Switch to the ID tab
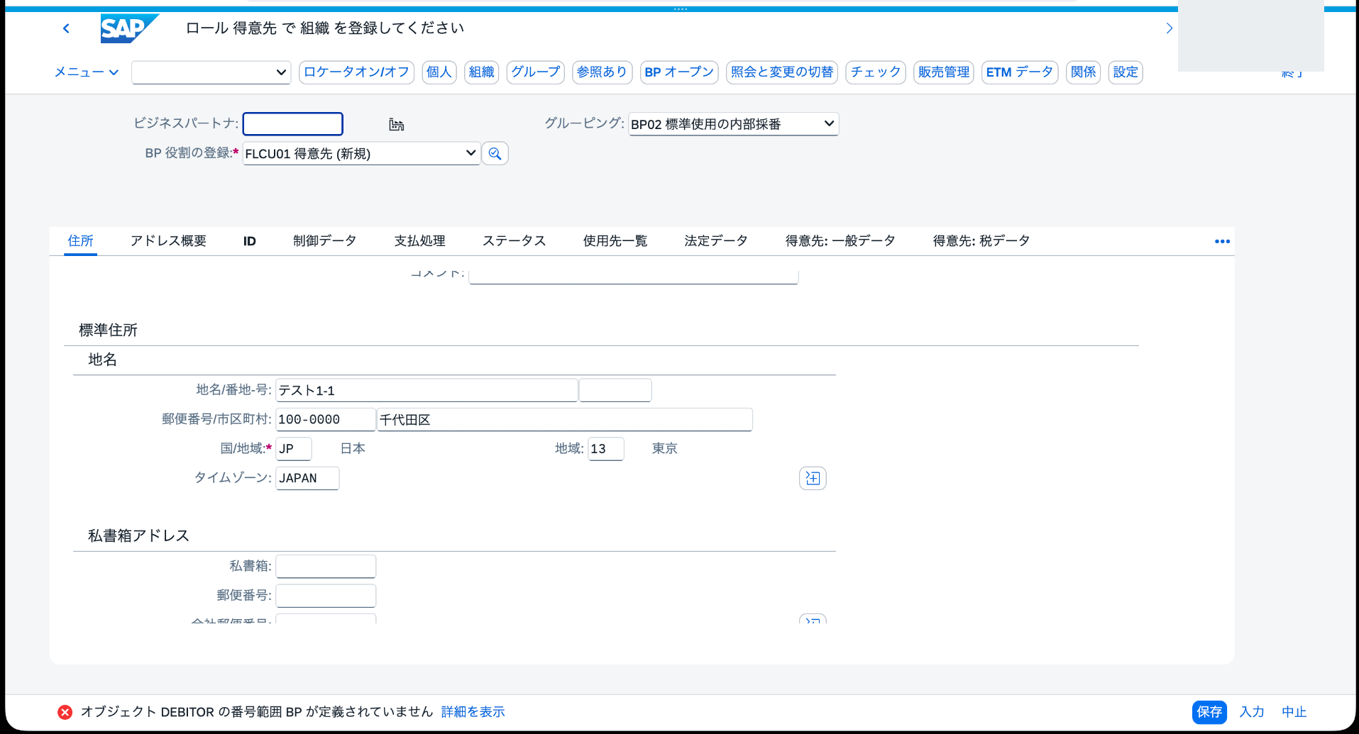 [x=250, y=241]
